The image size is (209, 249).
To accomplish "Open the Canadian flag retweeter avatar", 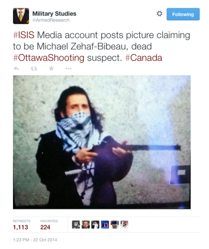I will (105, 225).
